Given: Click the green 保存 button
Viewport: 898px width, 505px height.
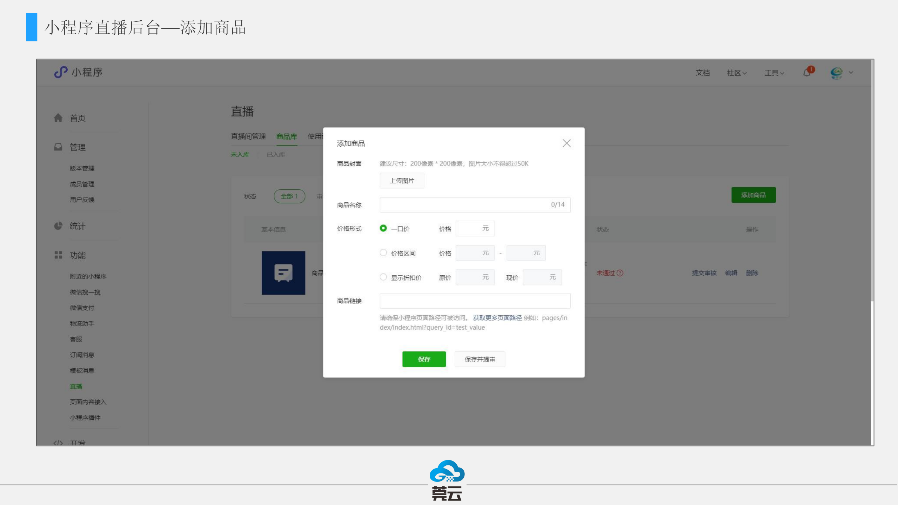Looking at the screenshot, I should (424, 359).
